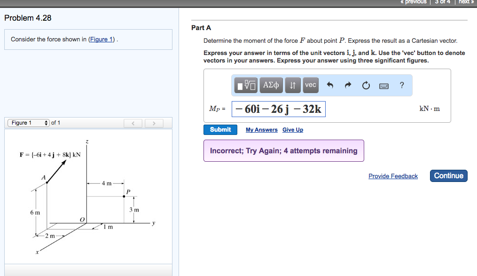Open the on-screen keyboard icon
Image resolution: width=477 pixels, height=276 pixels.
pyautogui.click(x=384, y=85)
